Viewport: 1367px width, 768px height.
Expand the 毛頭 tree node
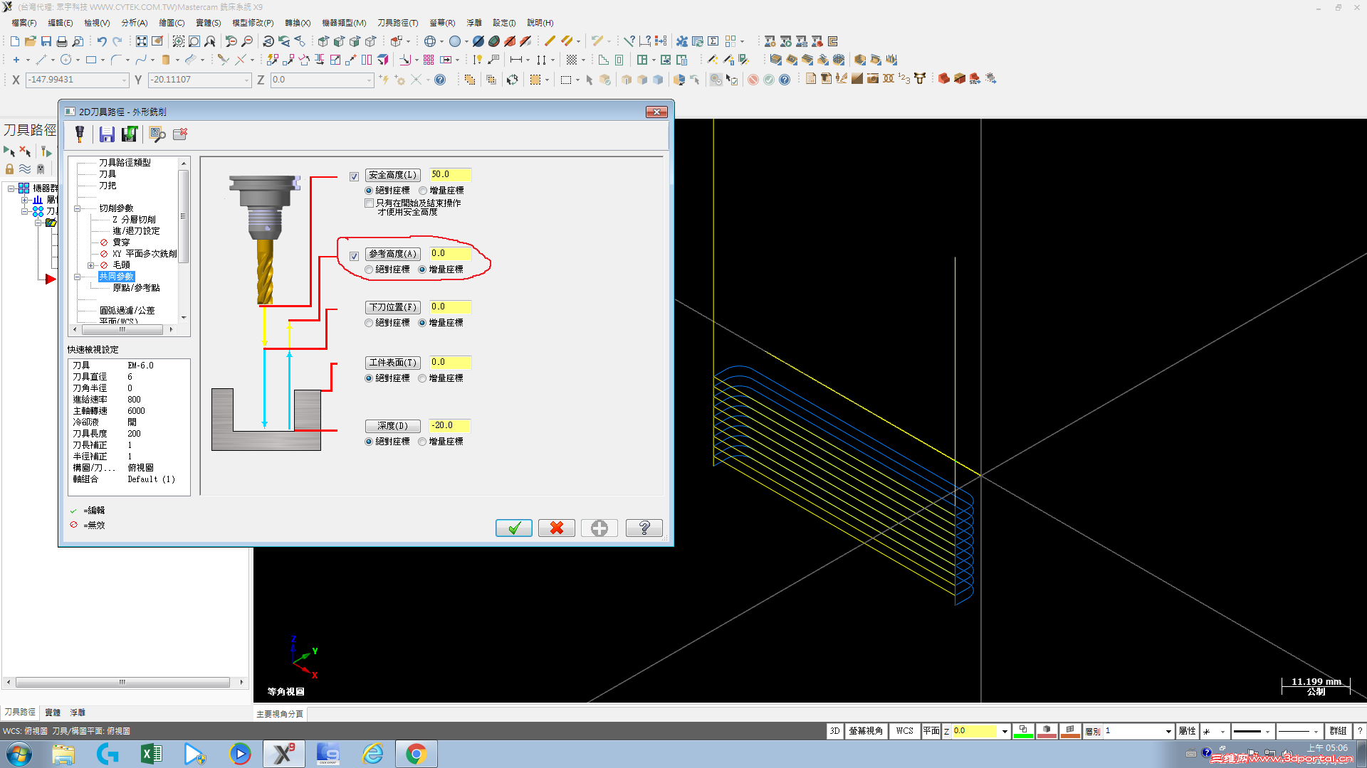coord(90,265)
